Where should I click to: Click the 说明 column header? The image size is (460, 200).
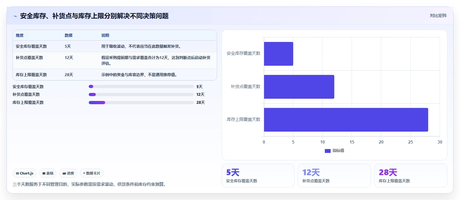(105, 35)
